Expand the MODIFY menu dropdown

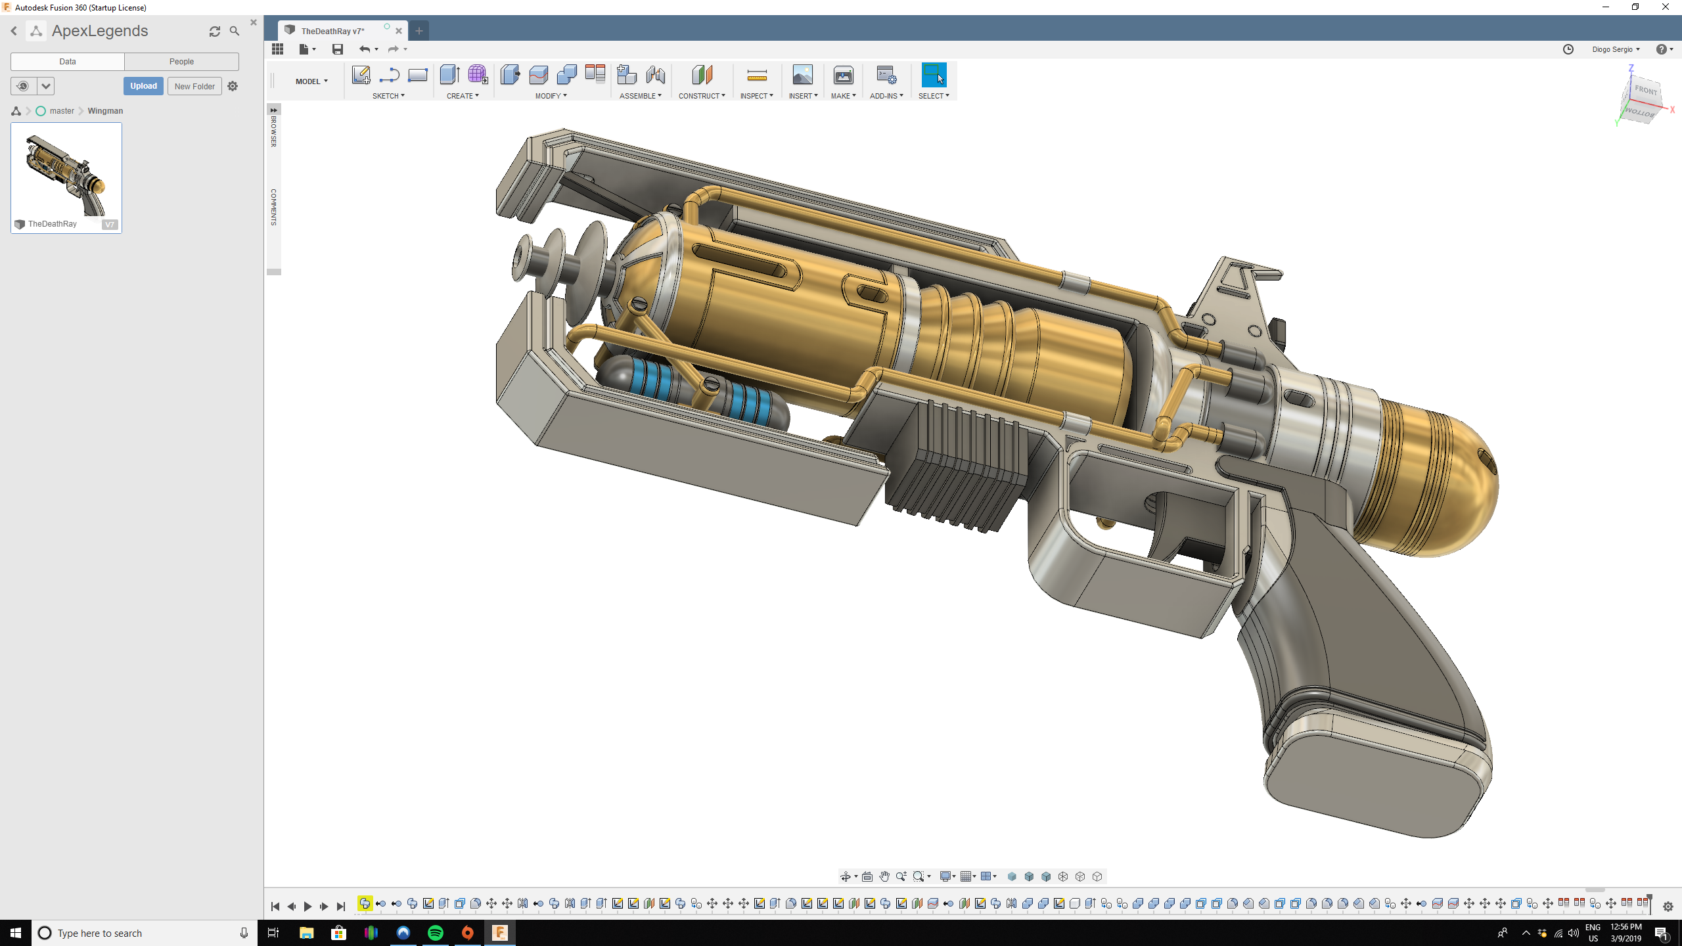tap(551, 96)
